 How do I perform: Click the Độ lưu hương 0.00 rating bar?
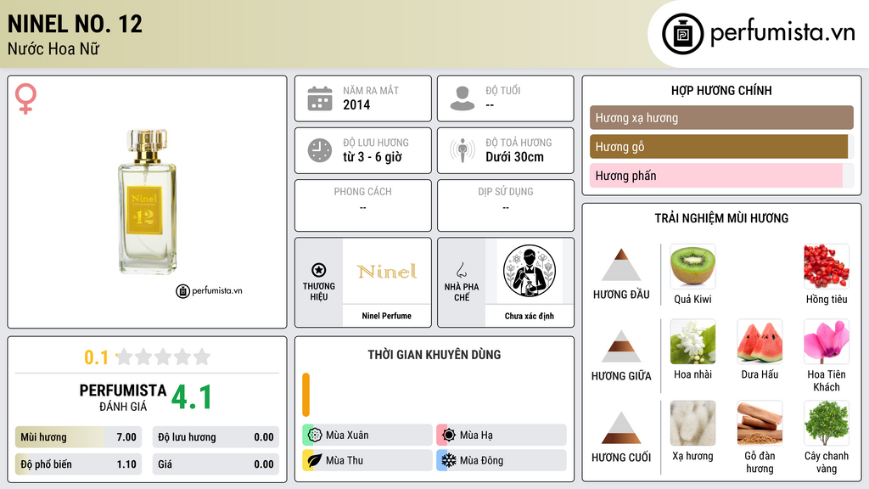[x=216, y=437]
